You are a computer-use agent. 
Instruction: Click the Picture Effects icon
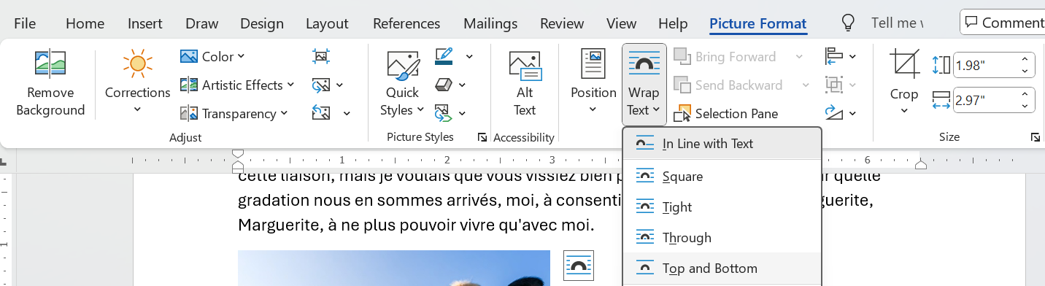444,85
